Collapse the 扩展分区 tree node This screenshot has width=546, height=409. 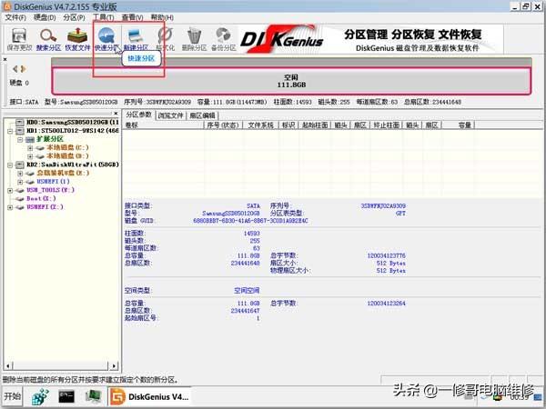click(20, 139)
